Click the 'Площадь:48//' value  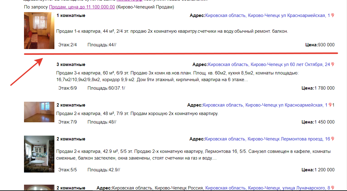(102, 122)
